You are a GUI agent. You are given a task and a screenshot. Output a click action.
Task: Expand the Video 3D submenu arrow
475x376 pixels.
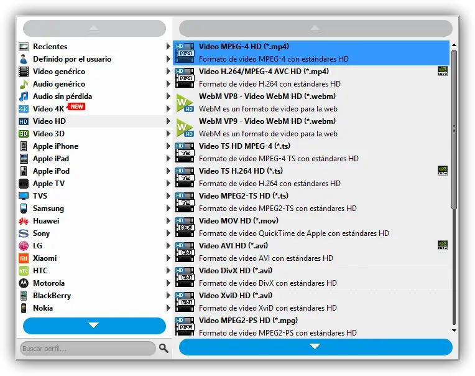coord(168,133)
